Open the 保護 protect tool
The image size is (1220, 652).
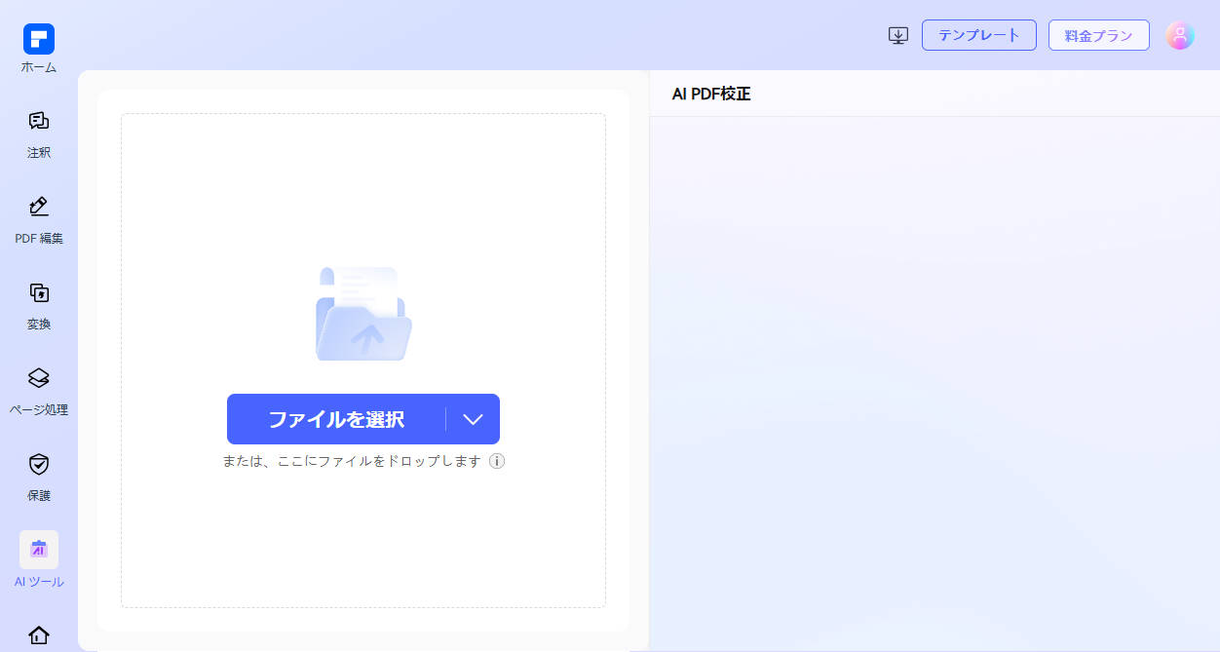[39, 477]
